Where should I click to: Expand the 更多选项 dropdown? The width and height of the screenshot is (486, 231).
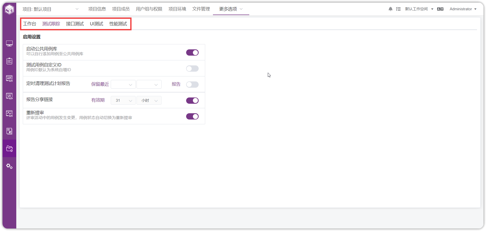231,9
